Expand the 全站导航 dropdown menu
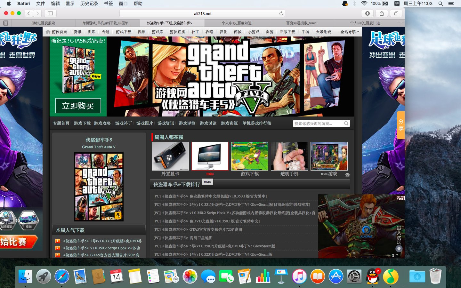Screen dimensions: 461x288 point(349,32)
